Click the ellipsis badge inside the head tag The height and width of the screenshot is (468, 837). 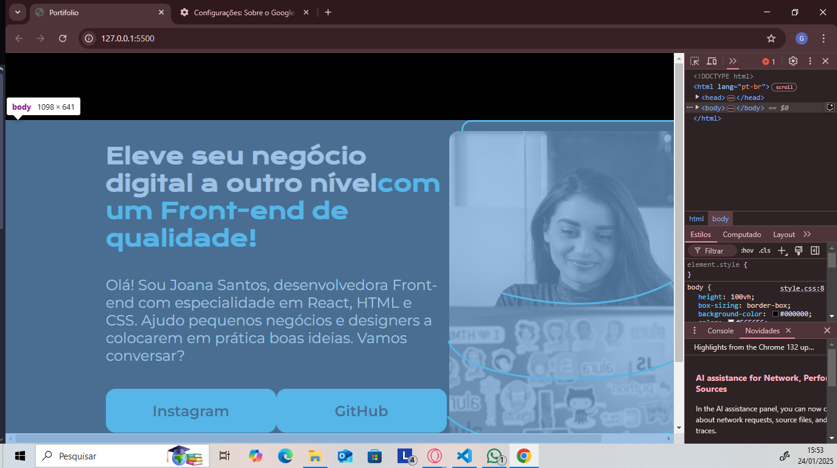coord(731,97)
